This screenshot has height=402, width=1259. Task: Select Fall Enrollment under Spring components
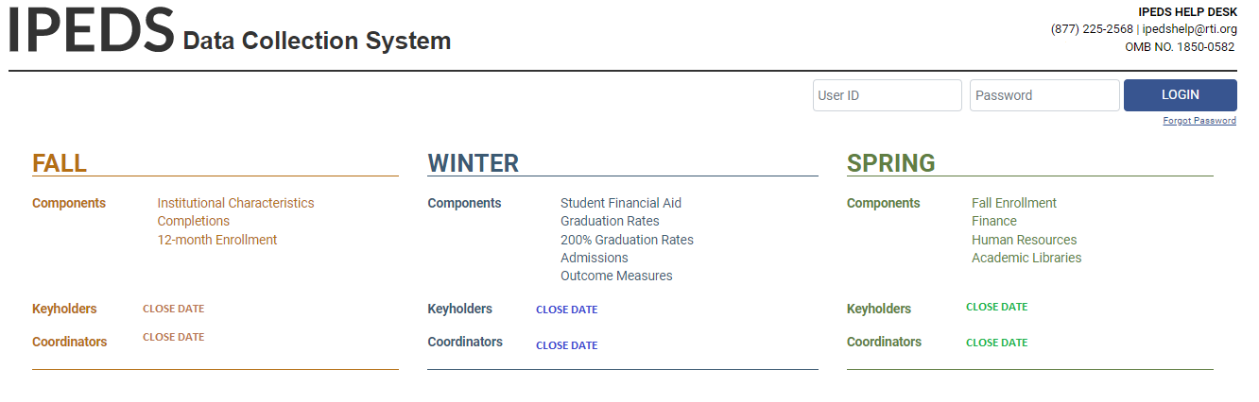click(1013, 203)
